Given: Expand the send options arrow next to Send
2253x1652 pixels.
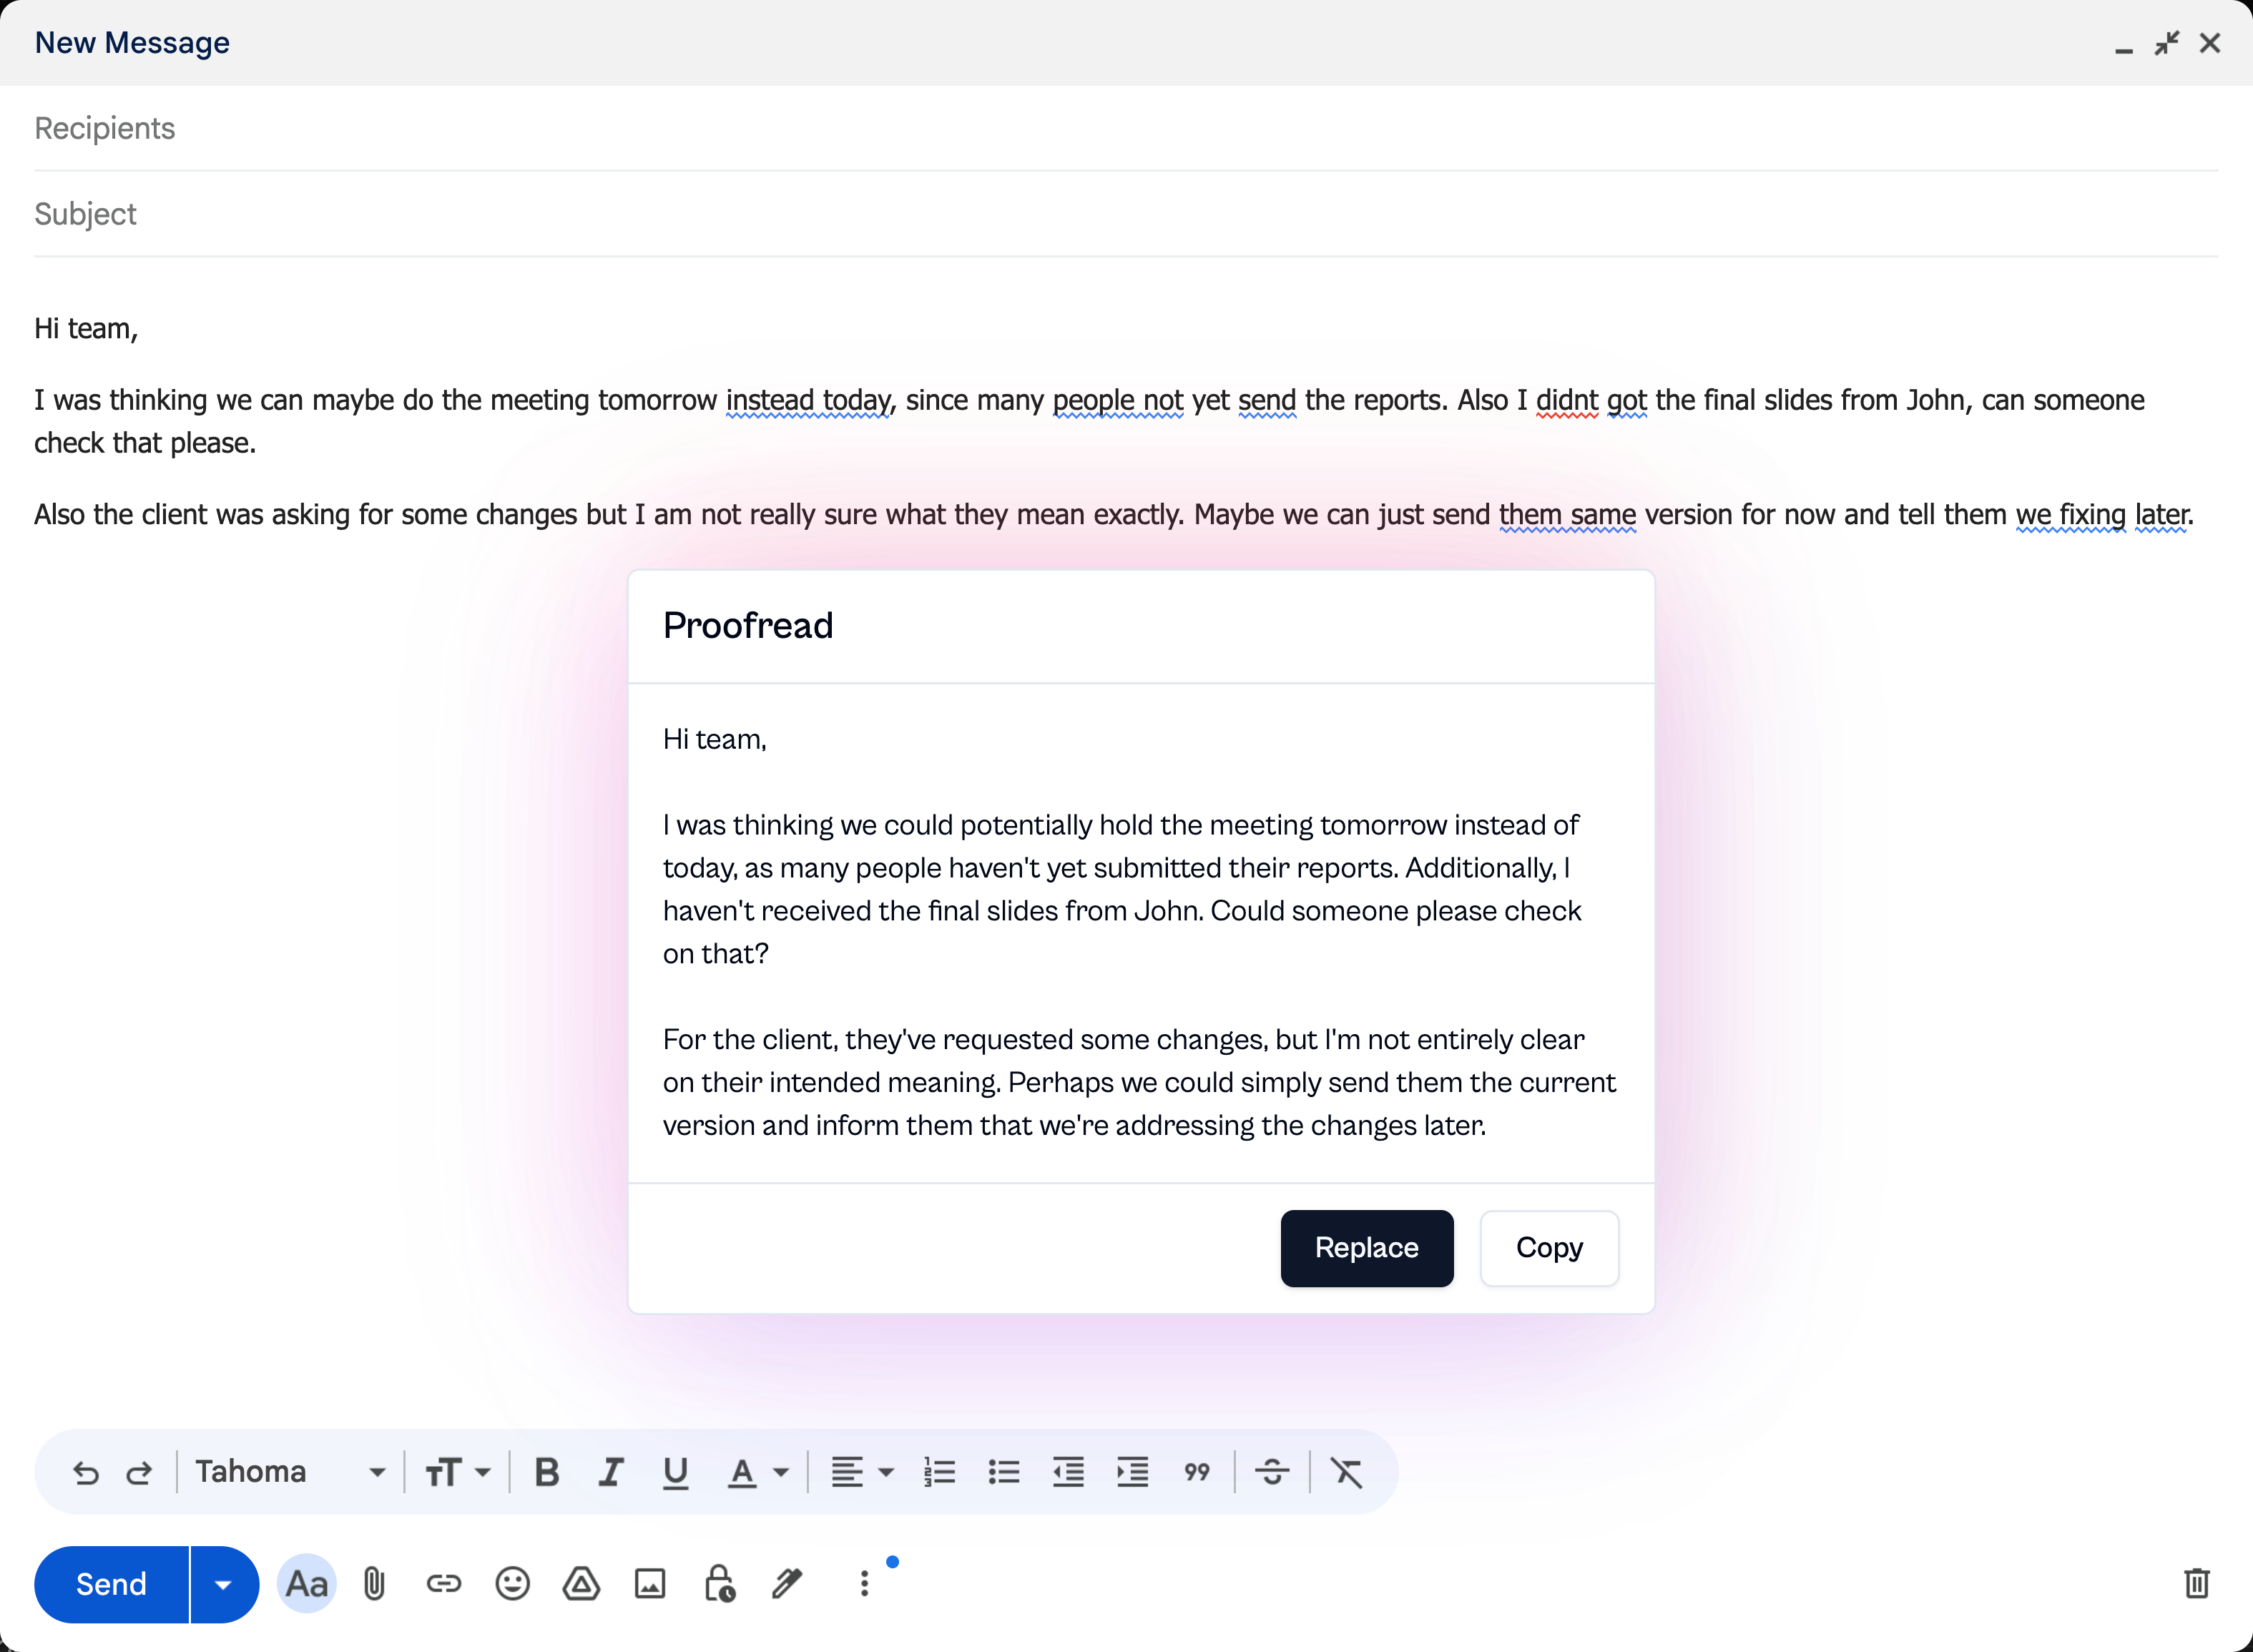Looking at the screenshot, I should coord(223,1584).
